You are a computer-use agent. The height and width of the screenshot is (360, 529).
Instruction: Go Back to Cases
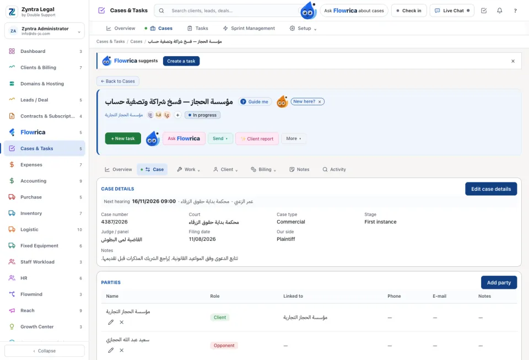(x=118, y=81)
